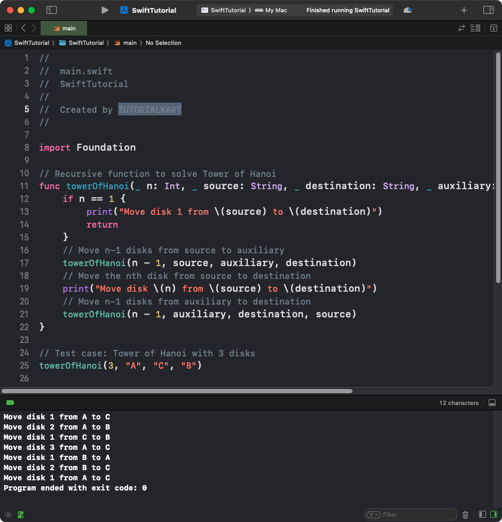Click the Finished running SwiftTutorial status

[x=348, y=10]
